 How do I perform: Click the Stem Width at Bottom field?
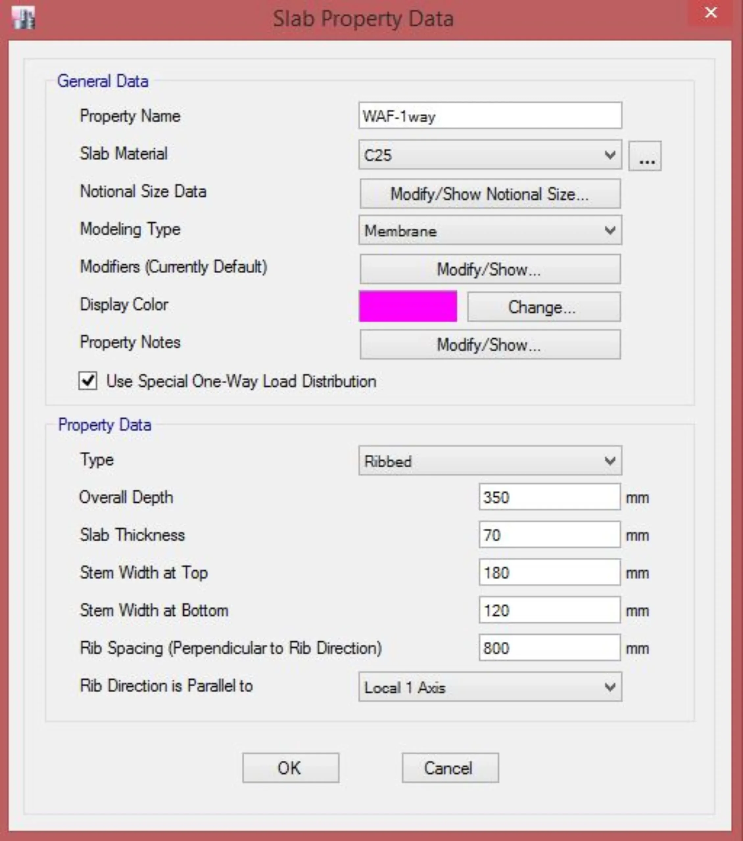click(x=549, y=610)
